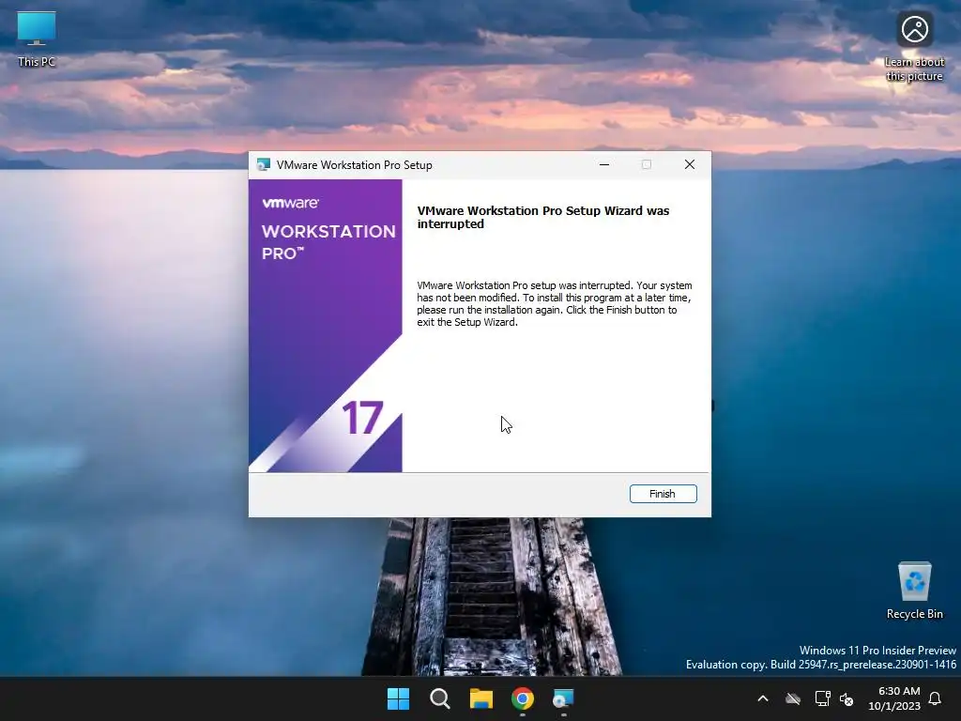
Task: Open network status tray icon
Action: point(822,698)
